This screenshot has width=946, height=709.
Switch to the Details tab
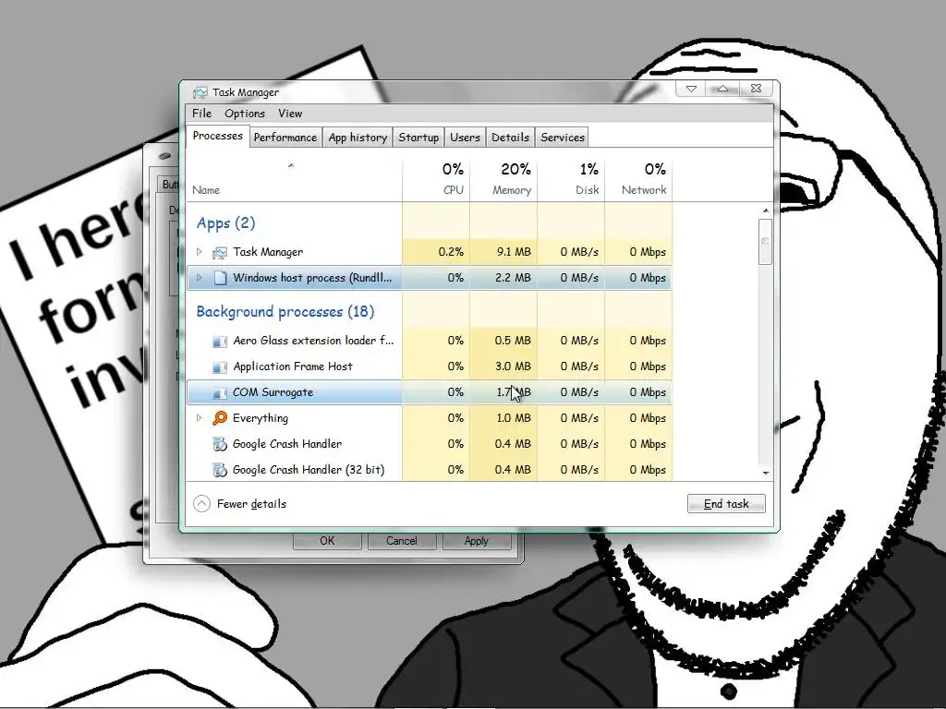click(510, 138)
